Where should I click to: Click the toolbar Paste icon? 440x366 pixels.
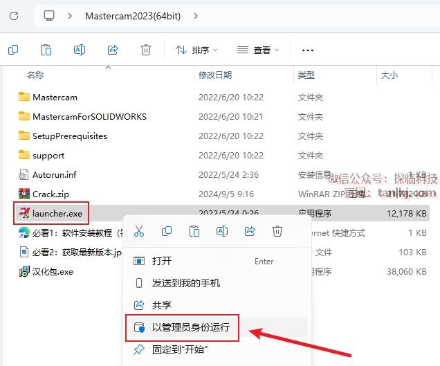tap(46, 50)
